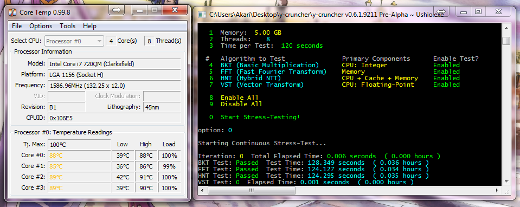
Task: Click the y-cruncher console window icon
Action: tap(202, 15)
